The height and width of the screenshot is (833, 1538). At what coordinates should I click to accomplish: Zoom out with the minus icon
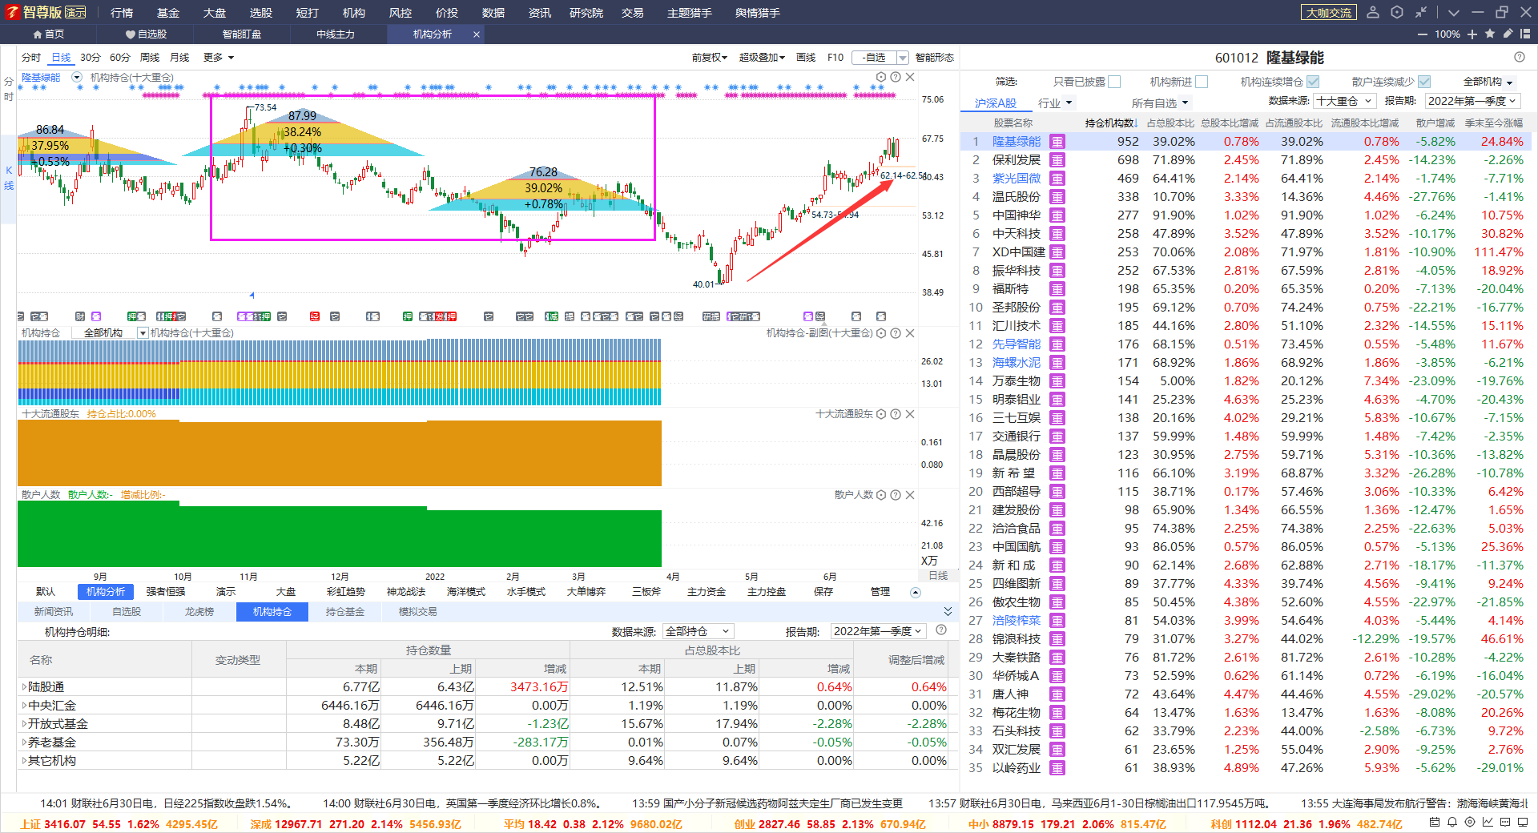pyautogui.click(x=1423, y=34)
